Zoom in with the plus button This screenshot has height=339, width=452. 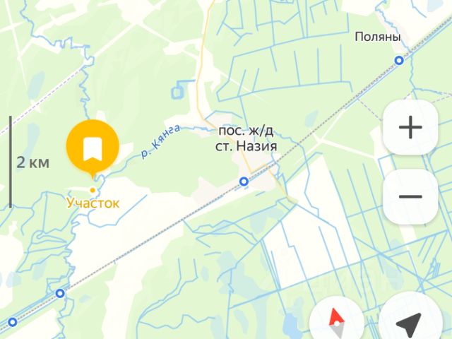click(x=410, y=127)
